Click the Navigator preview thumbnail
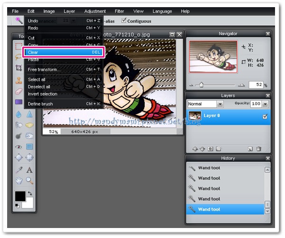 click(x=213, y=57)
